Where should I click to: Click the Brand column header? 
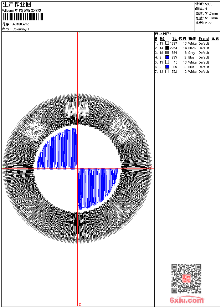[204, 39]
